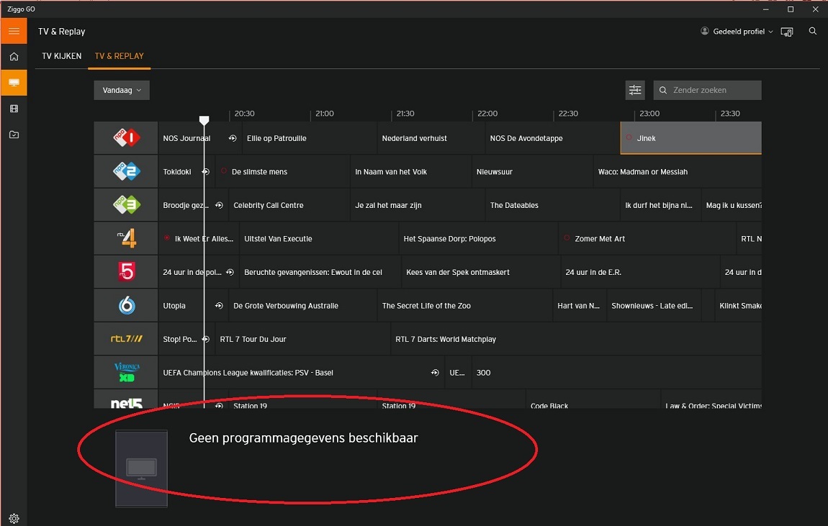
Task: Open program 300 on Veronica
Action: 617,373
